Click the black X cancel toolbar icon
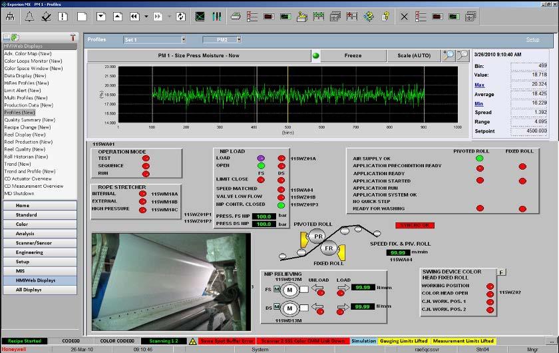Image resolution: width=559 pixels, height=353 pixels. coord(404,17)
